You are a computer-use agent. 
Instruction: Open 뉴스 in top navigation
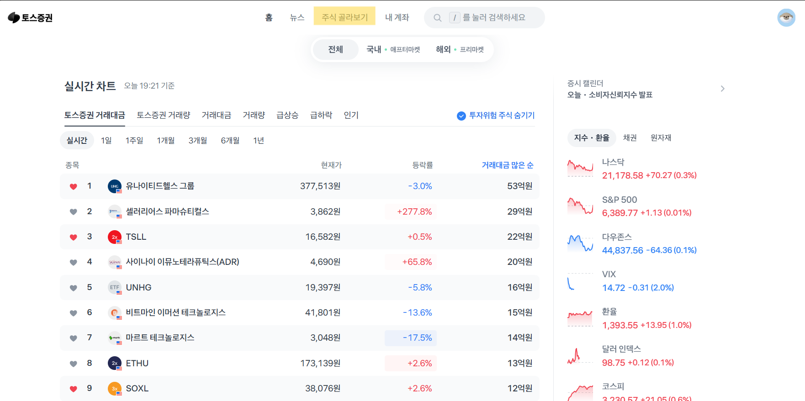[x=297, y=17]
